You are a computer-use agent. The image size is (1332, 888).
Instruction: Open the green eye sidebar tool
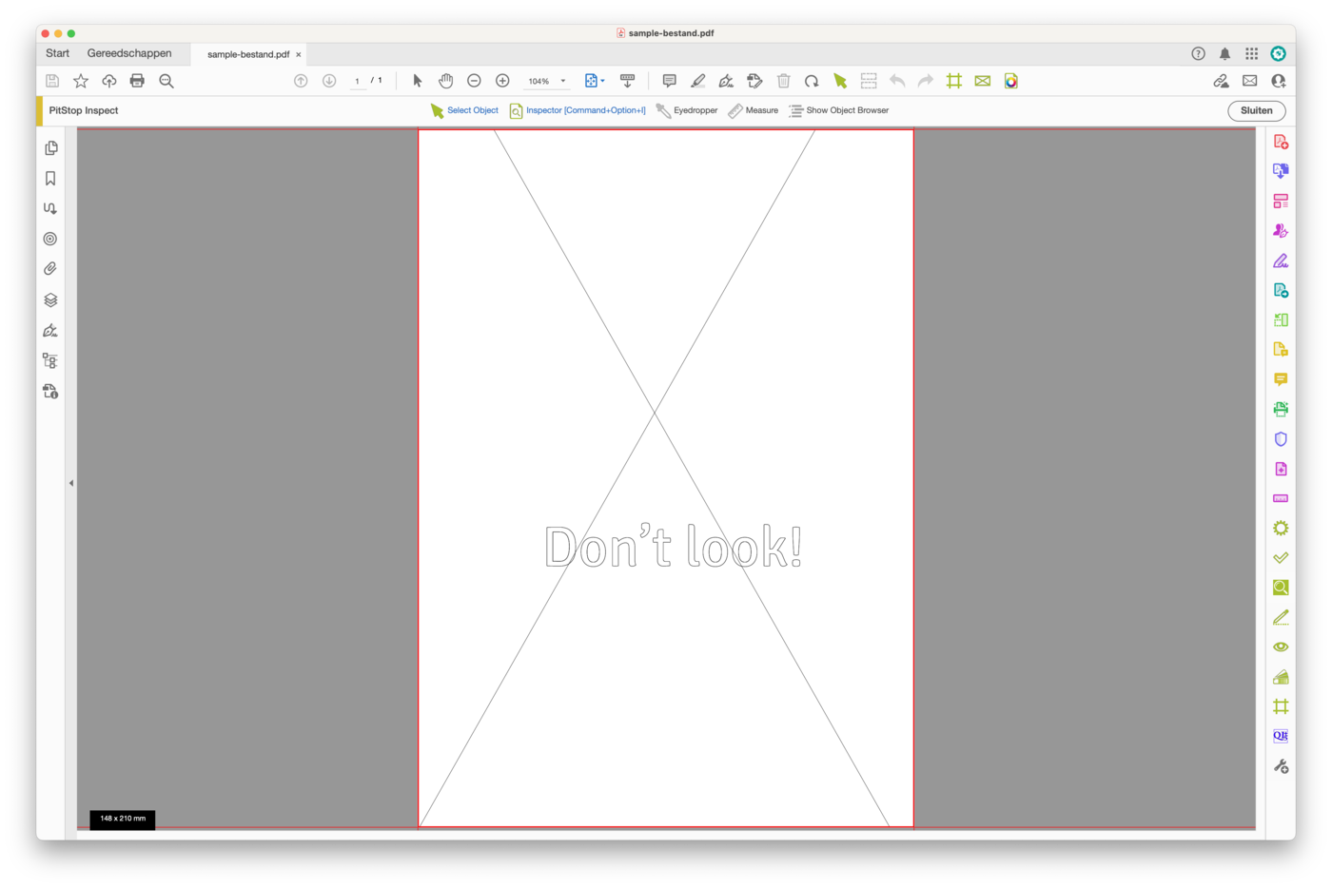coord(1281,647)
